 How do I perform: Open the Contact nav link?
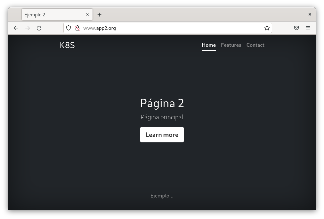tap(255, 45)
